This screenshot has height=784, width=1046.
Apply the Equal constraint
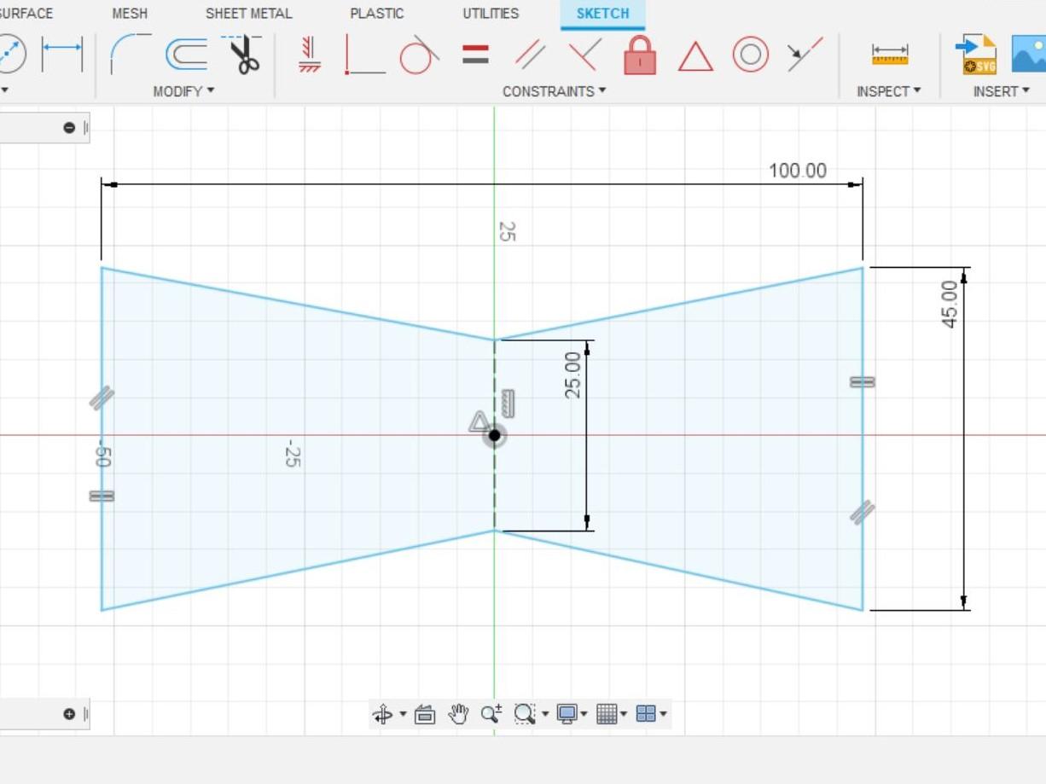(475, 54)
